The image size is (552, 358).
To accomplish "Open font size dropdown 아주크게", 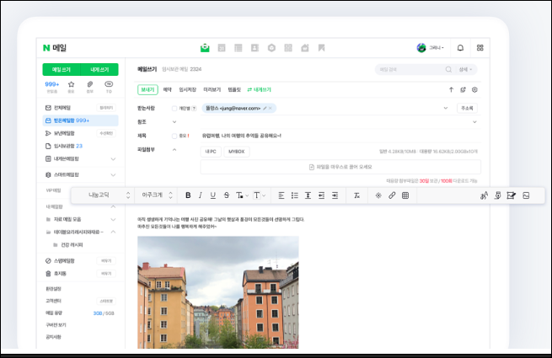I will point(156,195).
